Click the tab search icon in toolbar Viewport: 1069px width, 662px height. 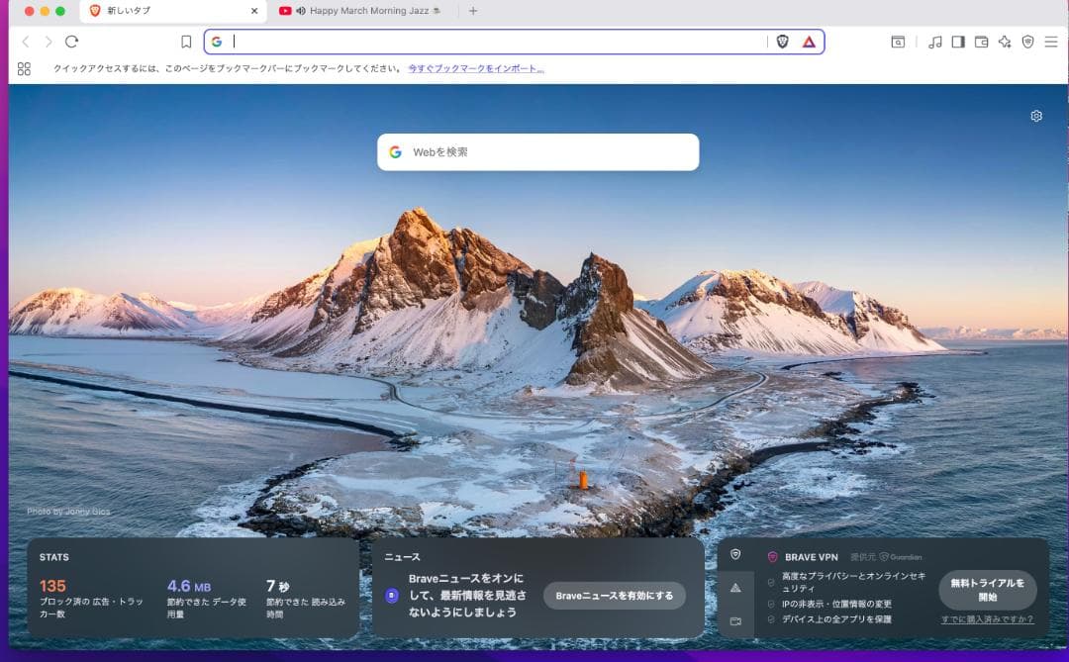coord(898,42)
